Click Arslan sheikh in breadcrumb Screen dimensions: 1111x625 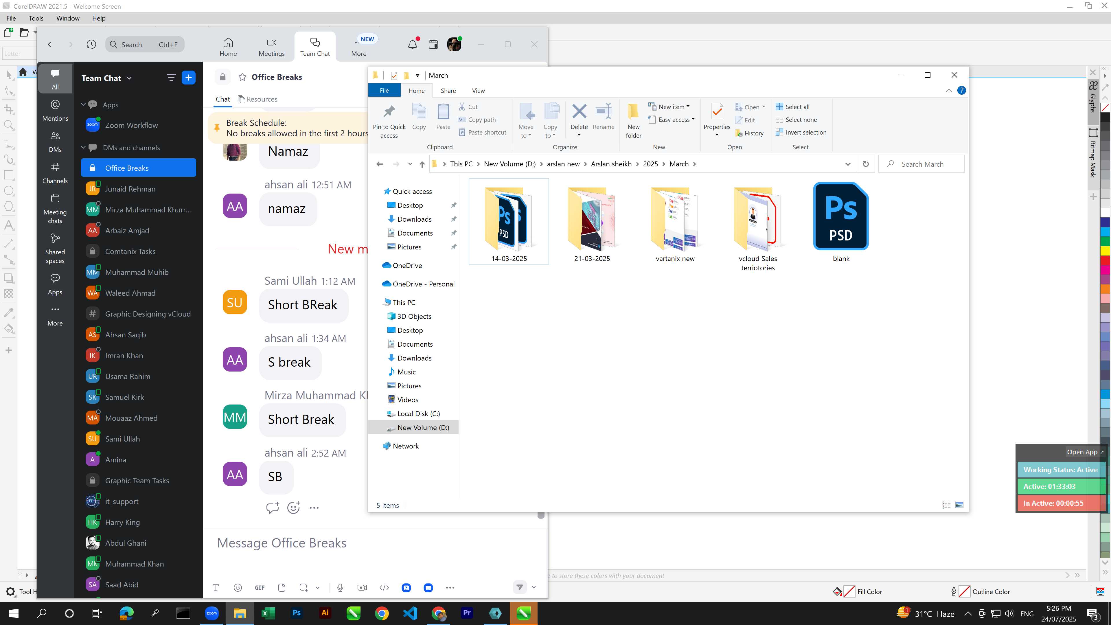click(x=611, y=164)
